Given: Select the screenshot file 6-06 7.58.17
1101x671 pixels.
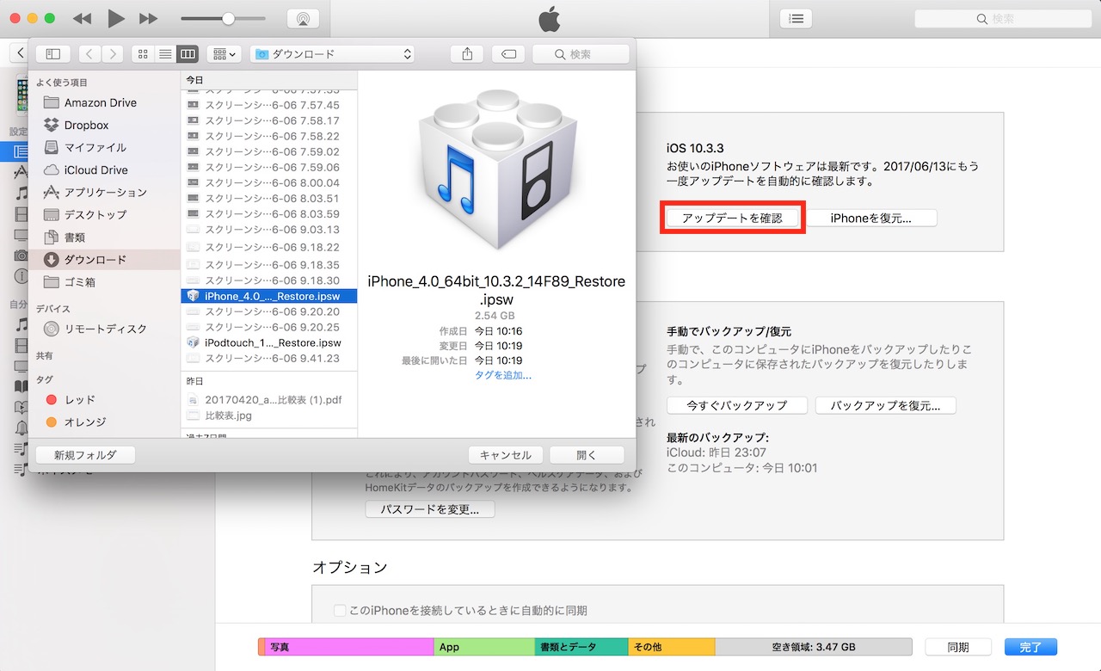Looking at the screenshot, I should point(269,120).
